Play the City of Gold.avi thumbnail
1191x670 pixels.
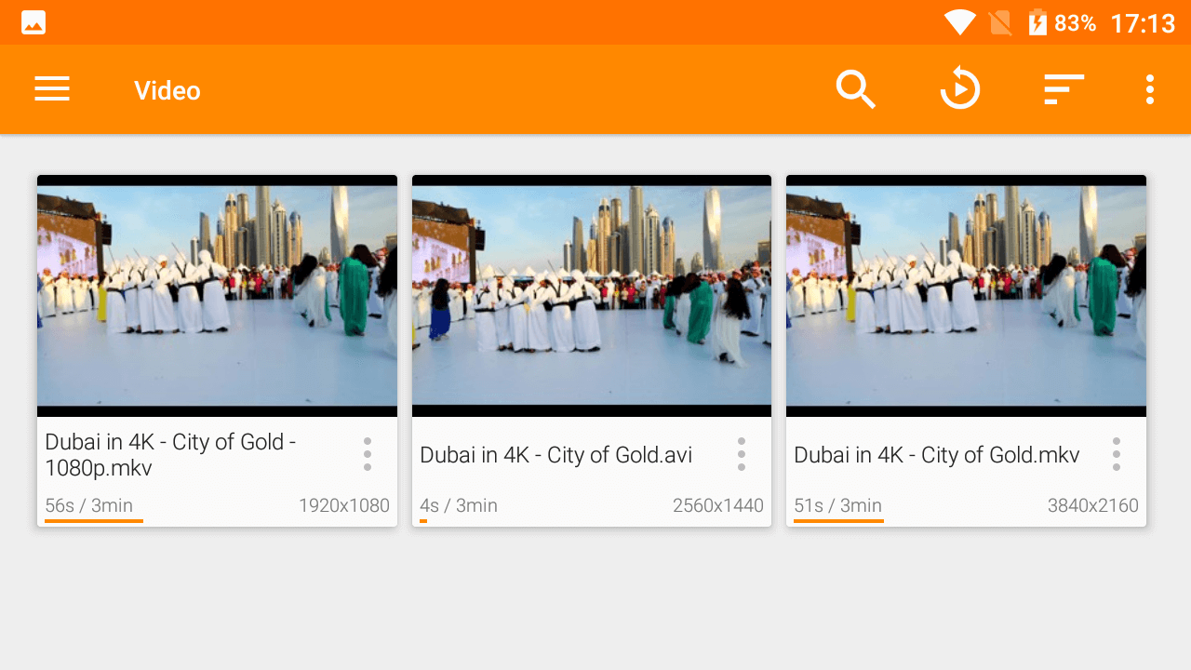coord(592,295)
